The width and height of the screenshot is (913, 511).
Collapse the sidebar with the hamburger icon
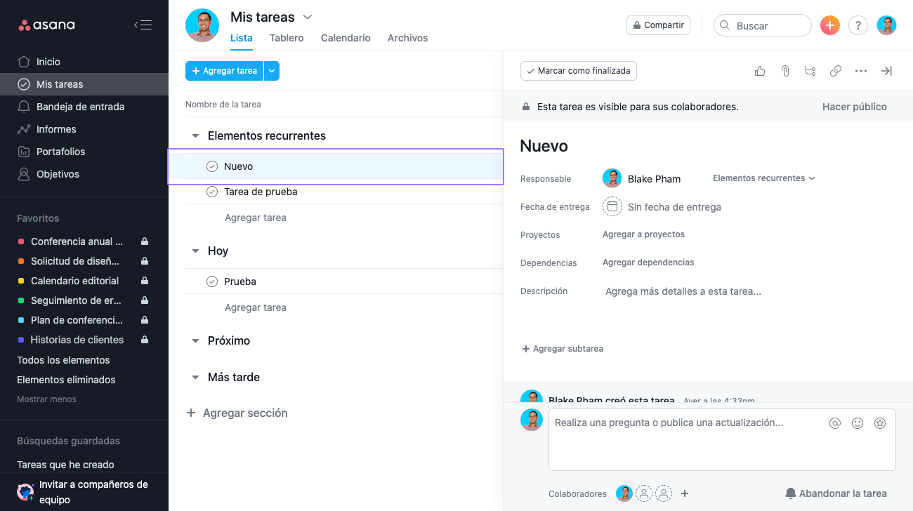click(143, 25)
